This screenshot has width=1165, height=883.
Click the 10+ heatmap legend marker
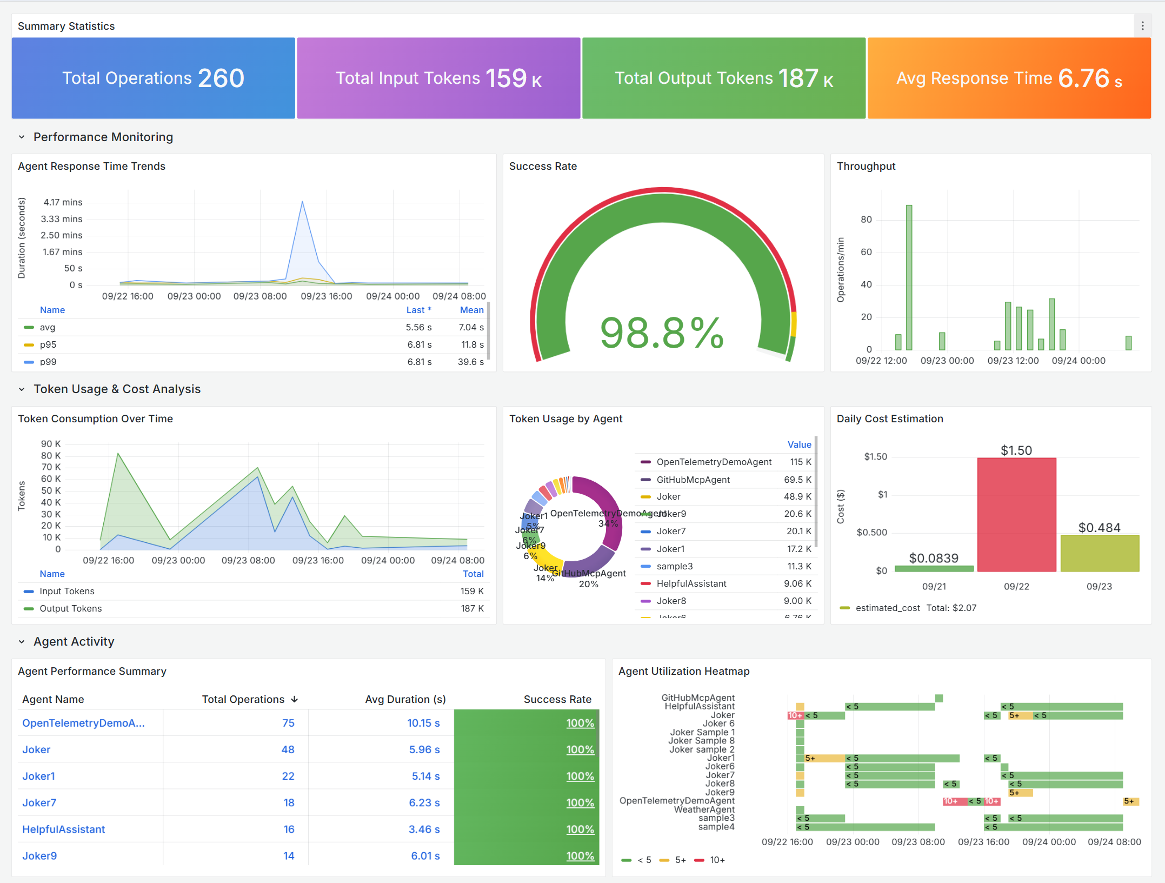699,860
